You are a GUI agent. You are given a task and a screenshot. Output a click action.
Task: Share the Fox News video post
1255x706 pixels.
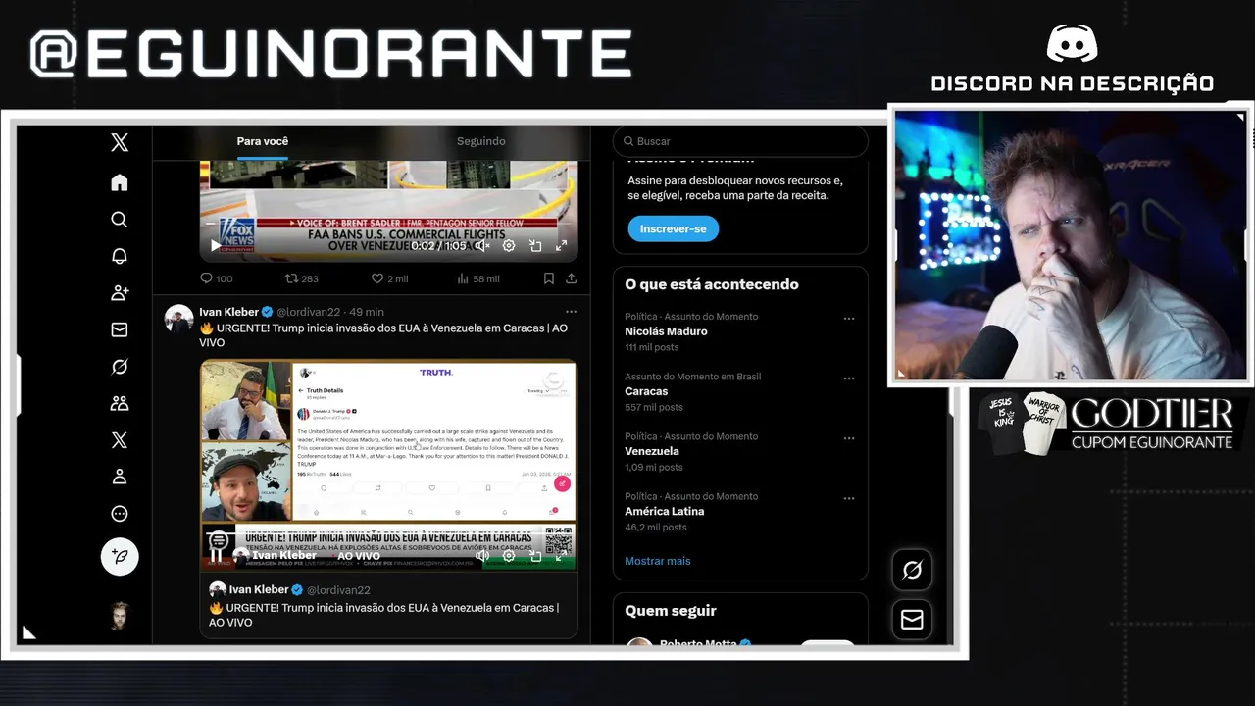point(571,278)
